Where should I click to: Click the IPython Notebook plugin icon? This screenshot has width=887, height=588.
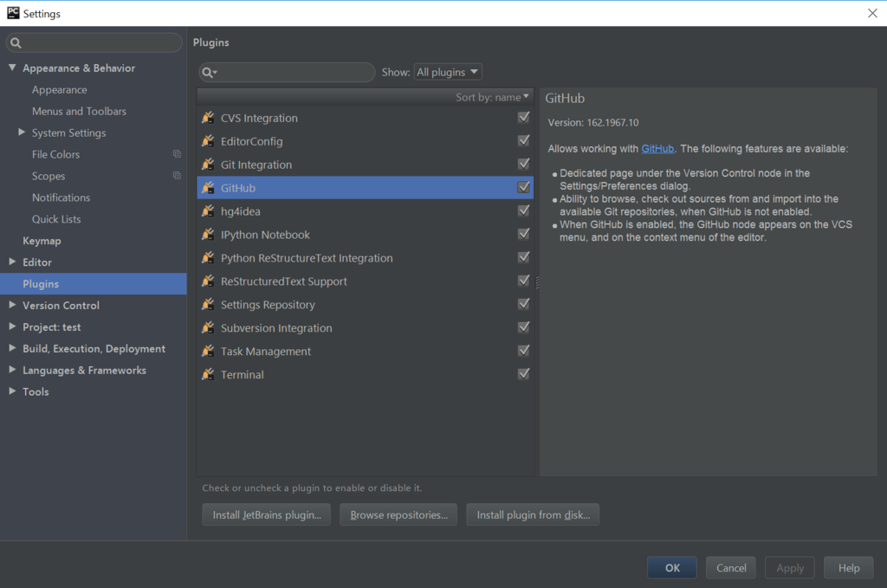[208, 234]
